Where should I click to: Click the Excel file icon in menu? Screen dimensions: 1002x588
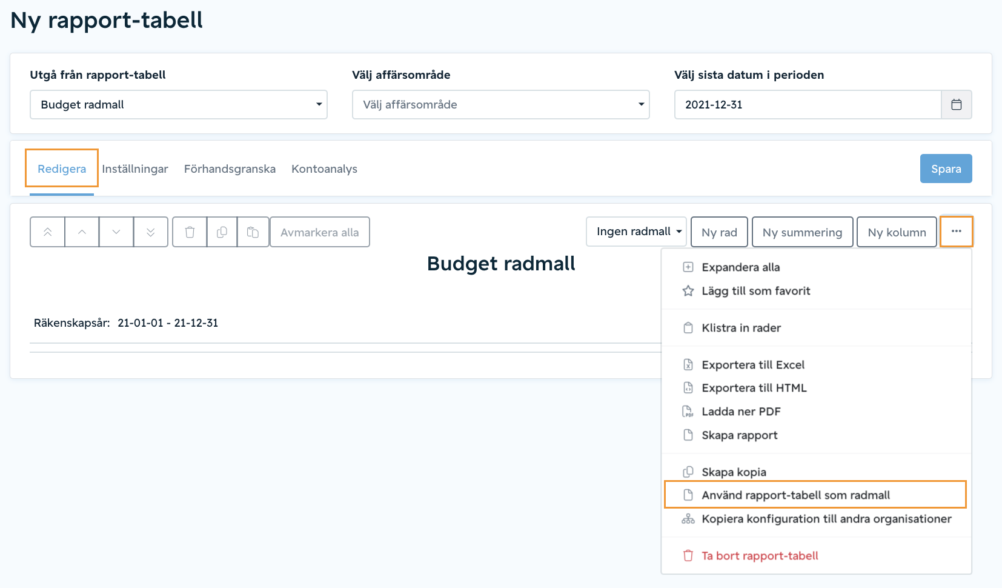click(688, 365)
